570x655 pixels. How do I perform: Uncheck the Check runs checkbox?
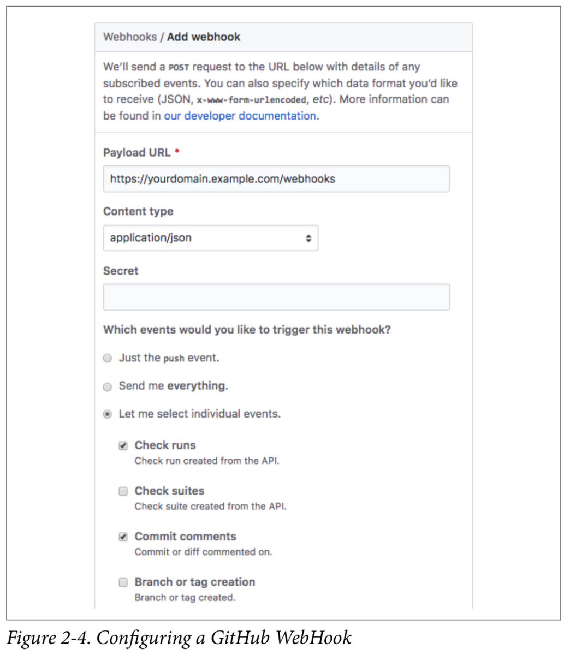point(123,445)
